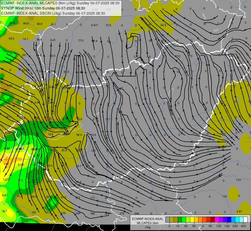The width and height of the screenshot is (251, 231).
Task: Select the pure yellow legend swatch
Action: coord(192,219)
